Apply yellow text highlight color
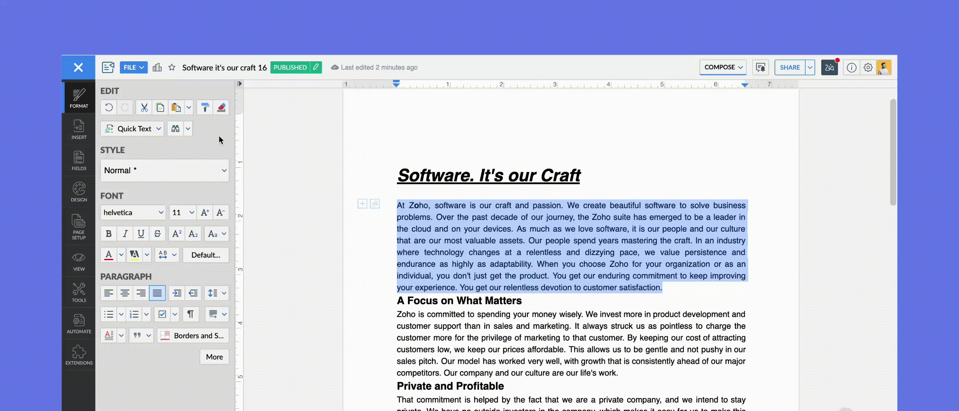Viewport: 959px width, 411px height. pyautogui.click(x=134, y=255)
